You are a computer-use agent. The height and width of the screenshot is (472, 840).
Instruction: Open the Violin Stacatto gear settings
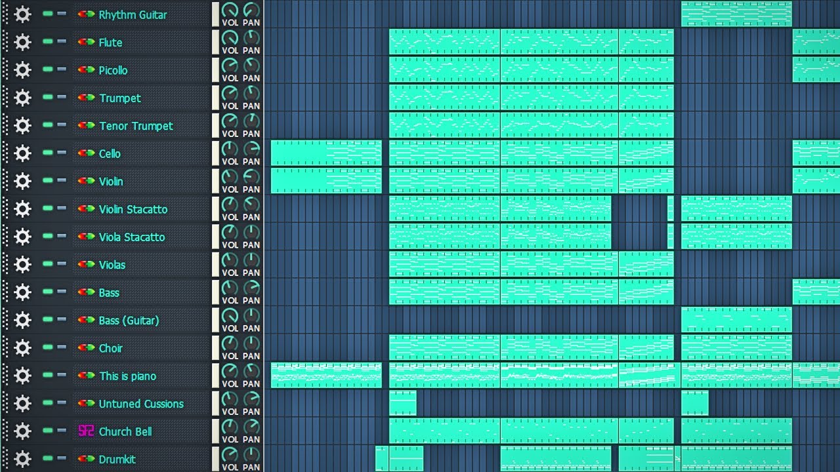(22, 209)
